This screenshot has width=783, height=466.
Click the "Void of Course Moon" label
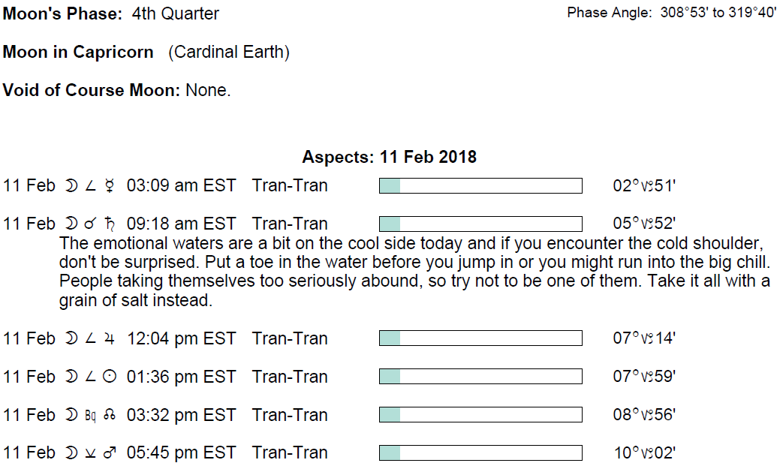pos(91,91)
